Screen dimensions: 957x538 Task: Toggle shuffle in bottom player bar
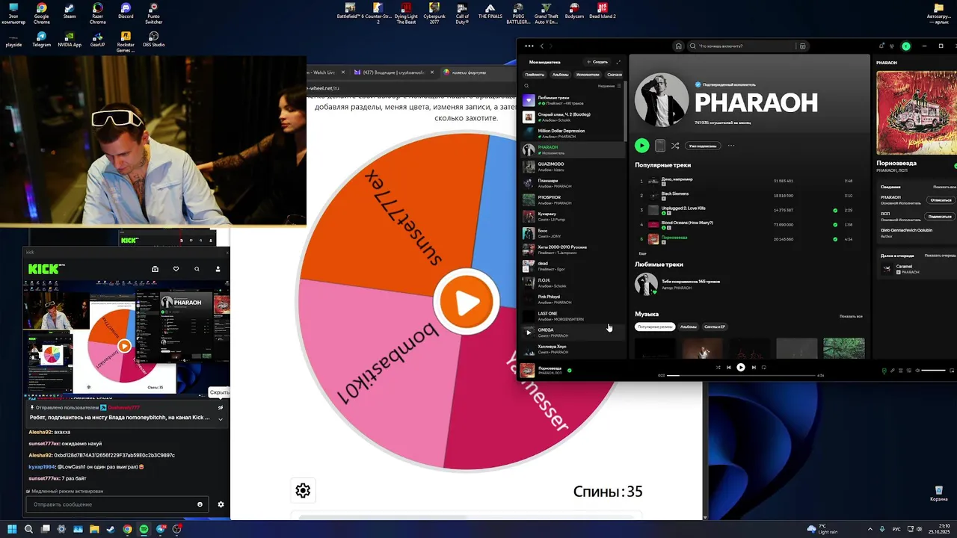point(718,368)
